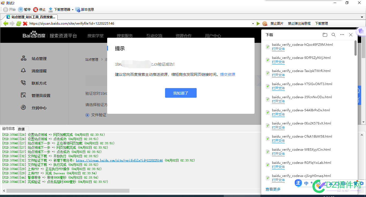Image resolution: width=366 pixels, height=197 pixels.
Task: Open 管理员设置 in sidebar
Action: coord(41,96)
